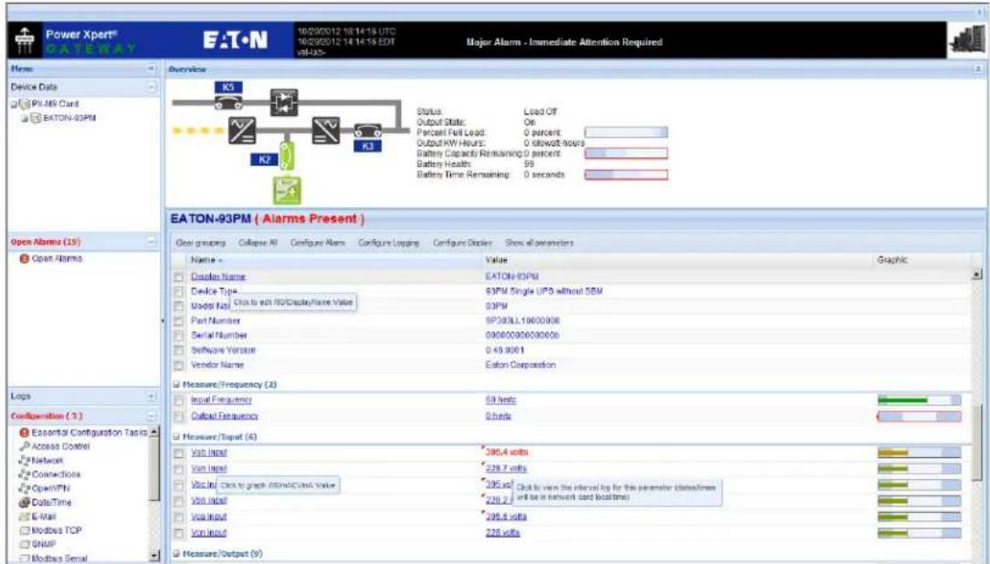Check the Vcn Input row checkbox
Image resolution: width=990 pixels, height=564 pixels.
coord(179,533)
